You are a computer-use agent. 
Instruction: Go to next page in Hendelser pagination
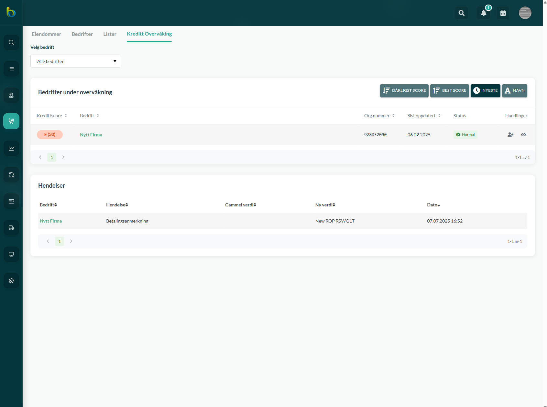pyautogui.click(x=71, y=241)
